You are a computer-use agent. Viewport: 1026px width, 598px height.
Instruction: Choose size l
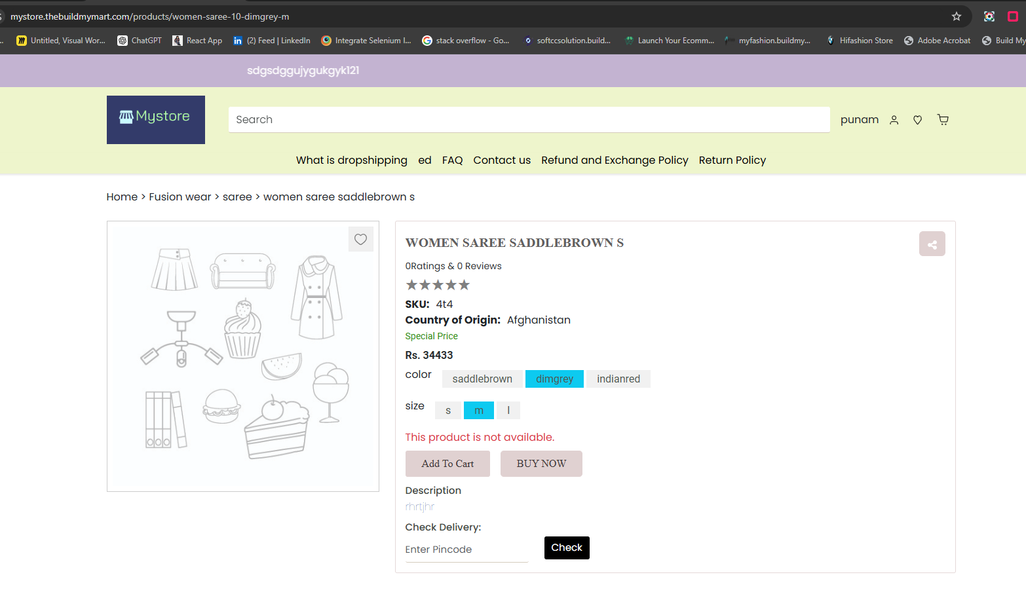click(508, 410)
